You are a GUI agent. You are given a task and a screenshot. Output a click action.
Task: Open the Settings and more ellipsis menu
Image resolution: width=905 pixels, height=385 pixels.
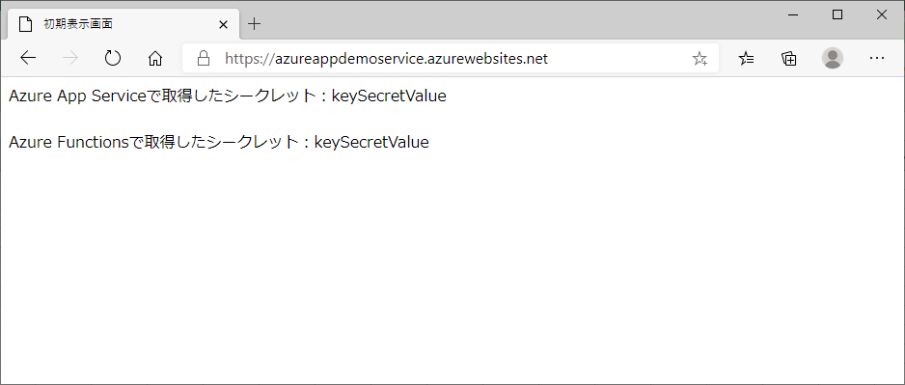(x=877, y=58)
